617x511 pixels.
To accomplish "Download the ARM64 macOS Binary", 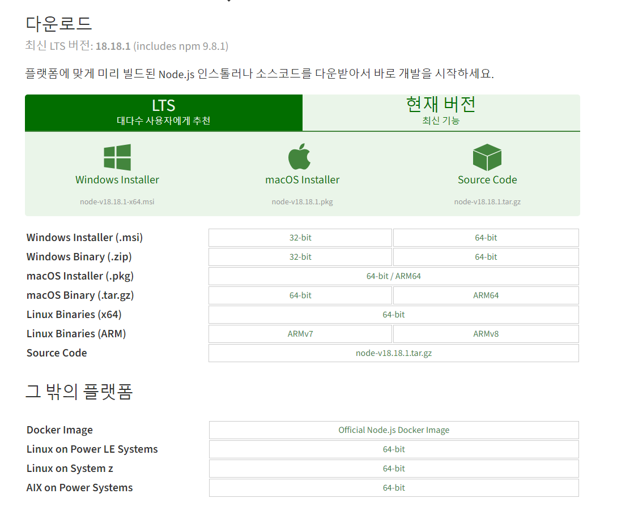I will (486, 295).
